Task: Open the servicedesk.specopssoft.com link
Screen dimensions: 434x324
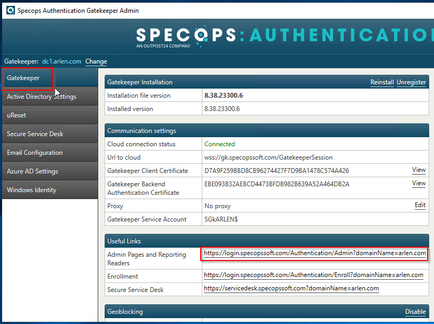Action: (x=291, y=288)
